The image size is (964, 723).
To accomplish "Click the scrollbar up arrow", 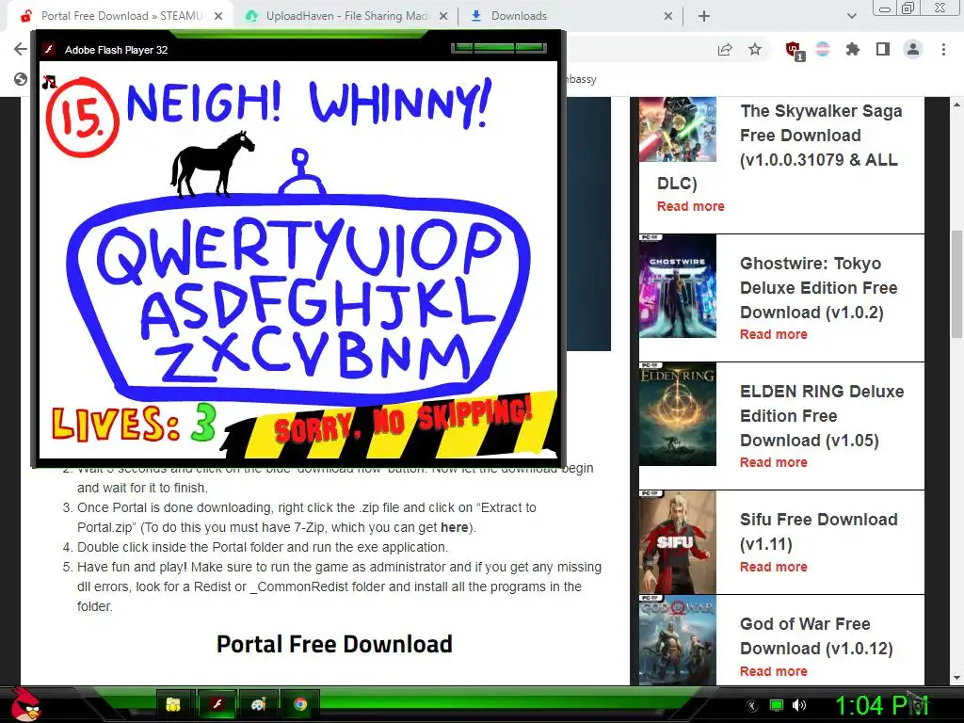I will click(956, 104).
